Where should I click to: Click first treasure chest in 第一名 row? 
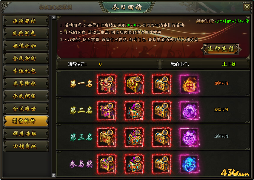(x=107, y=84)
